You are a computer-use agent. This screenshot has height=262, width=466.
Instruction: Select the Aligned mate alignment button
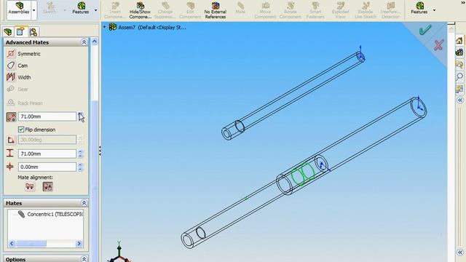30,186
